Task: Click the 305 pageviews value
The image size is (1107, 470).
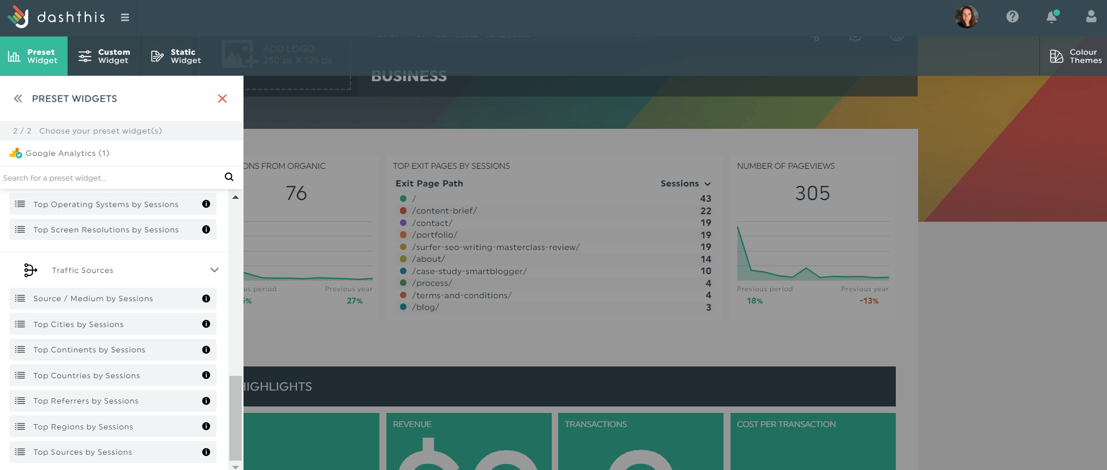Action: (812, 193)
